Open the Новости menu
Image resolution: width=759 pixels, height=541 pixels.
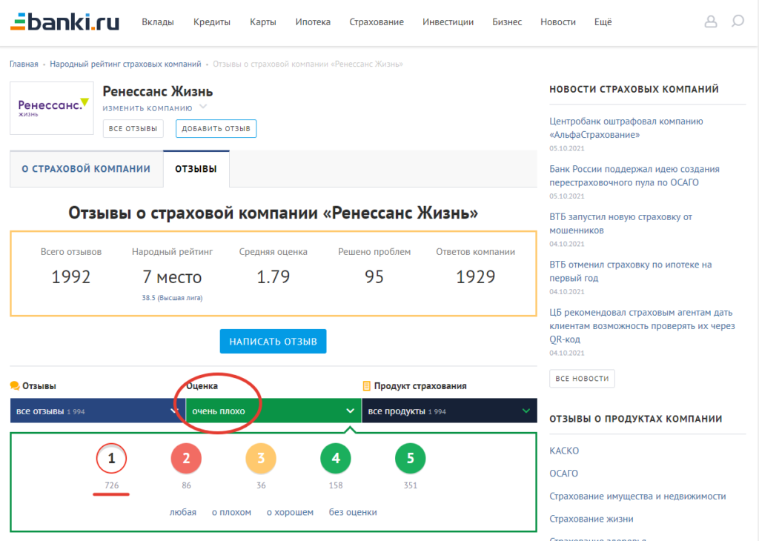click(x=558, y=22)
